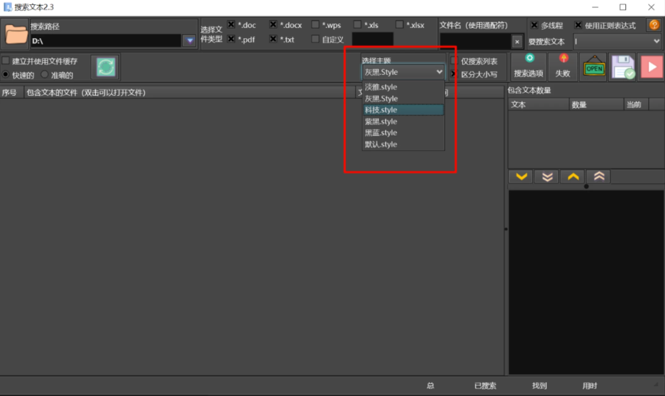Collapse the 灰黑.Style theme dropdown

[x=439, y=72]
